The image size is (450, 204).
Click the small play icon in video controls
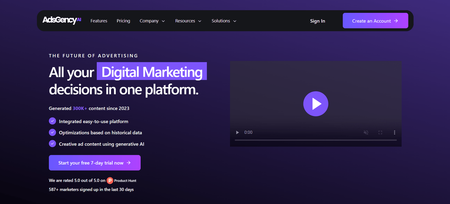click(237, 132)
